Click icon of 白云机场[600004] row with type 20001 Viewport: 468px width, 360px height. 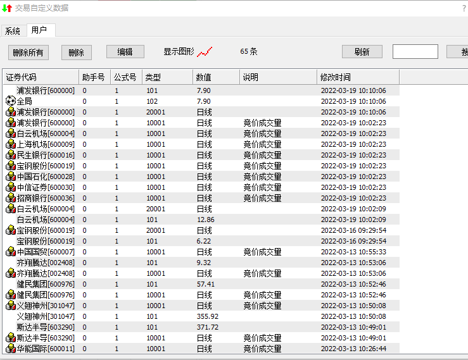pyautogui.click(x=10, y=209)
